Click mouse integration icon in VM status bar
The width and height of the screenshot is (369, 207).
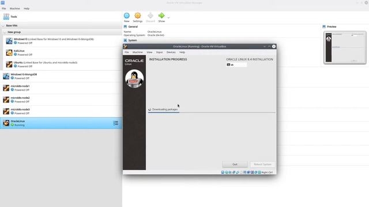(x=255, y=172)
